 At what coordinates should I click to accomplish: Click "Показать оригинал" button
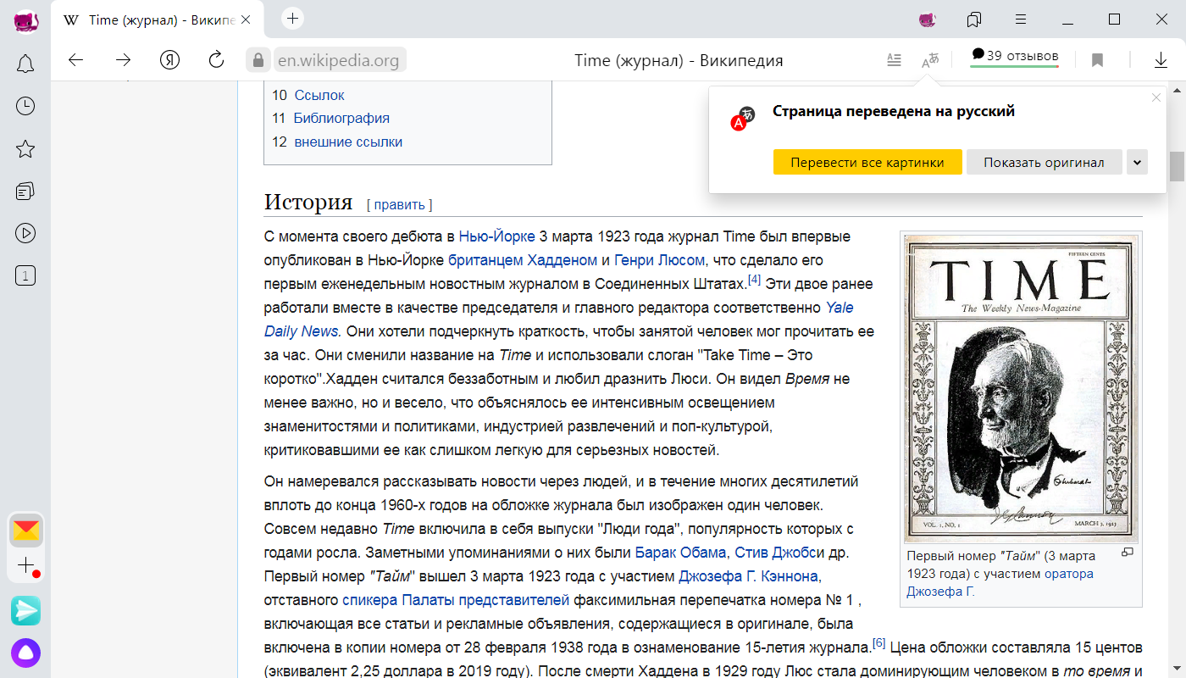pyautogui.click(x=1044, y=162)
